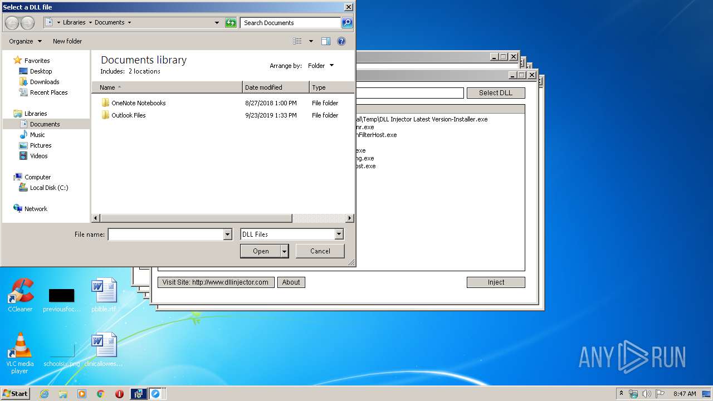Open the Opera taskbar icon
Viewport: 713px width, 401px height.
[x=119, y=394]
